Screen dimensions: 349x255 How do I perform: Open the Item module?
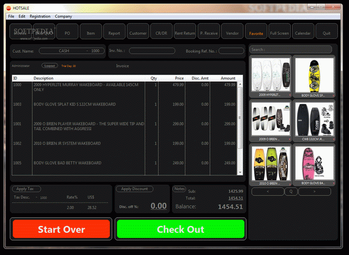[91, 31]
